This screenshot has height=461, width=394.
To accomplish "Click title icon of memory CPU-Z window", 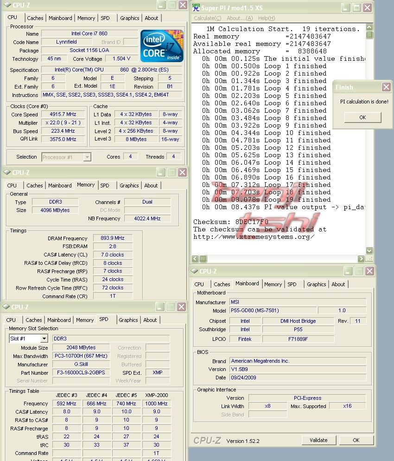I will [x=7, y=172].
